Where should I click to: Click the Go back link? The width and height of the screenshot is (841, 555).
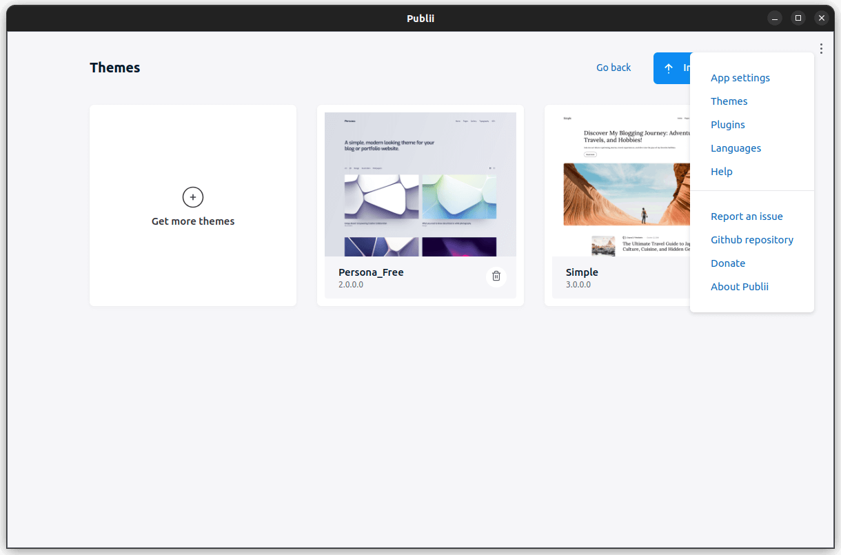pos(614,68)
